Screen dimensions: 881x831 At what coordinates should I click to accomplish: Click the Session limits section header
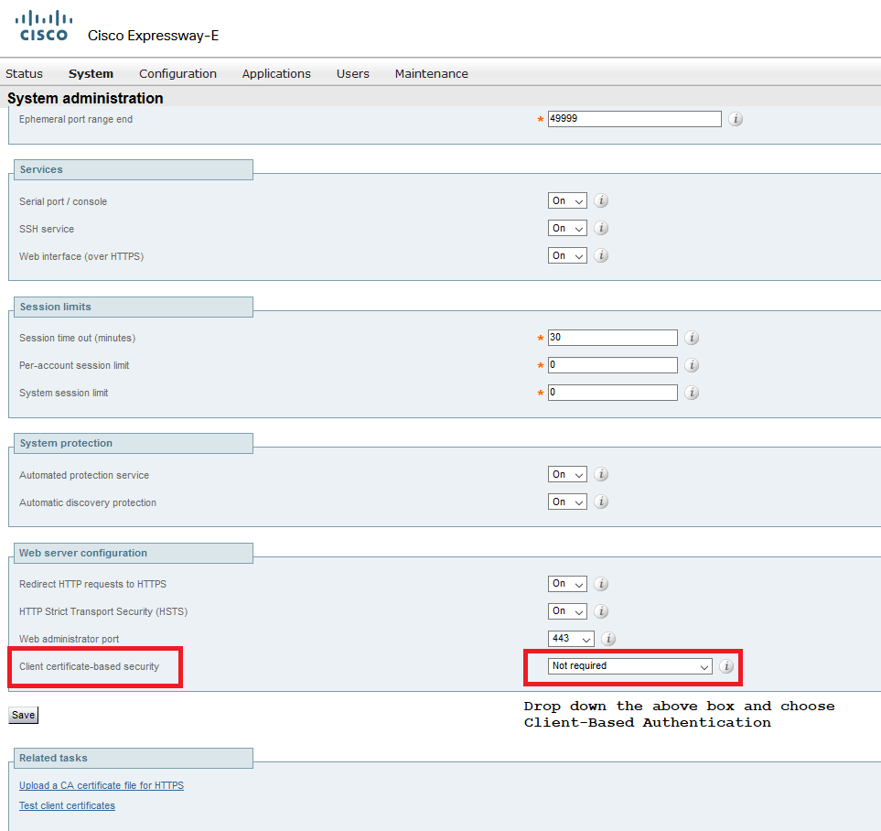click(x=134, y=307)
